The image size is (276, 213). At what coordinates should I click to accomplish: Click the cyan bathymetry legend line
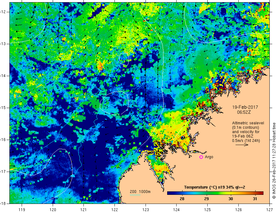pyautogui.click(x=135, y=195)
